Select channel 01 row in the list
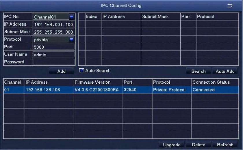This screenshot has height=150, width=243. 121,90
